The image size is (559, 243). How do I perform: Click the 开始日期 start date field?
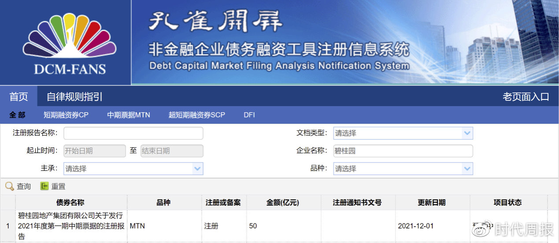tap(95, 151)
